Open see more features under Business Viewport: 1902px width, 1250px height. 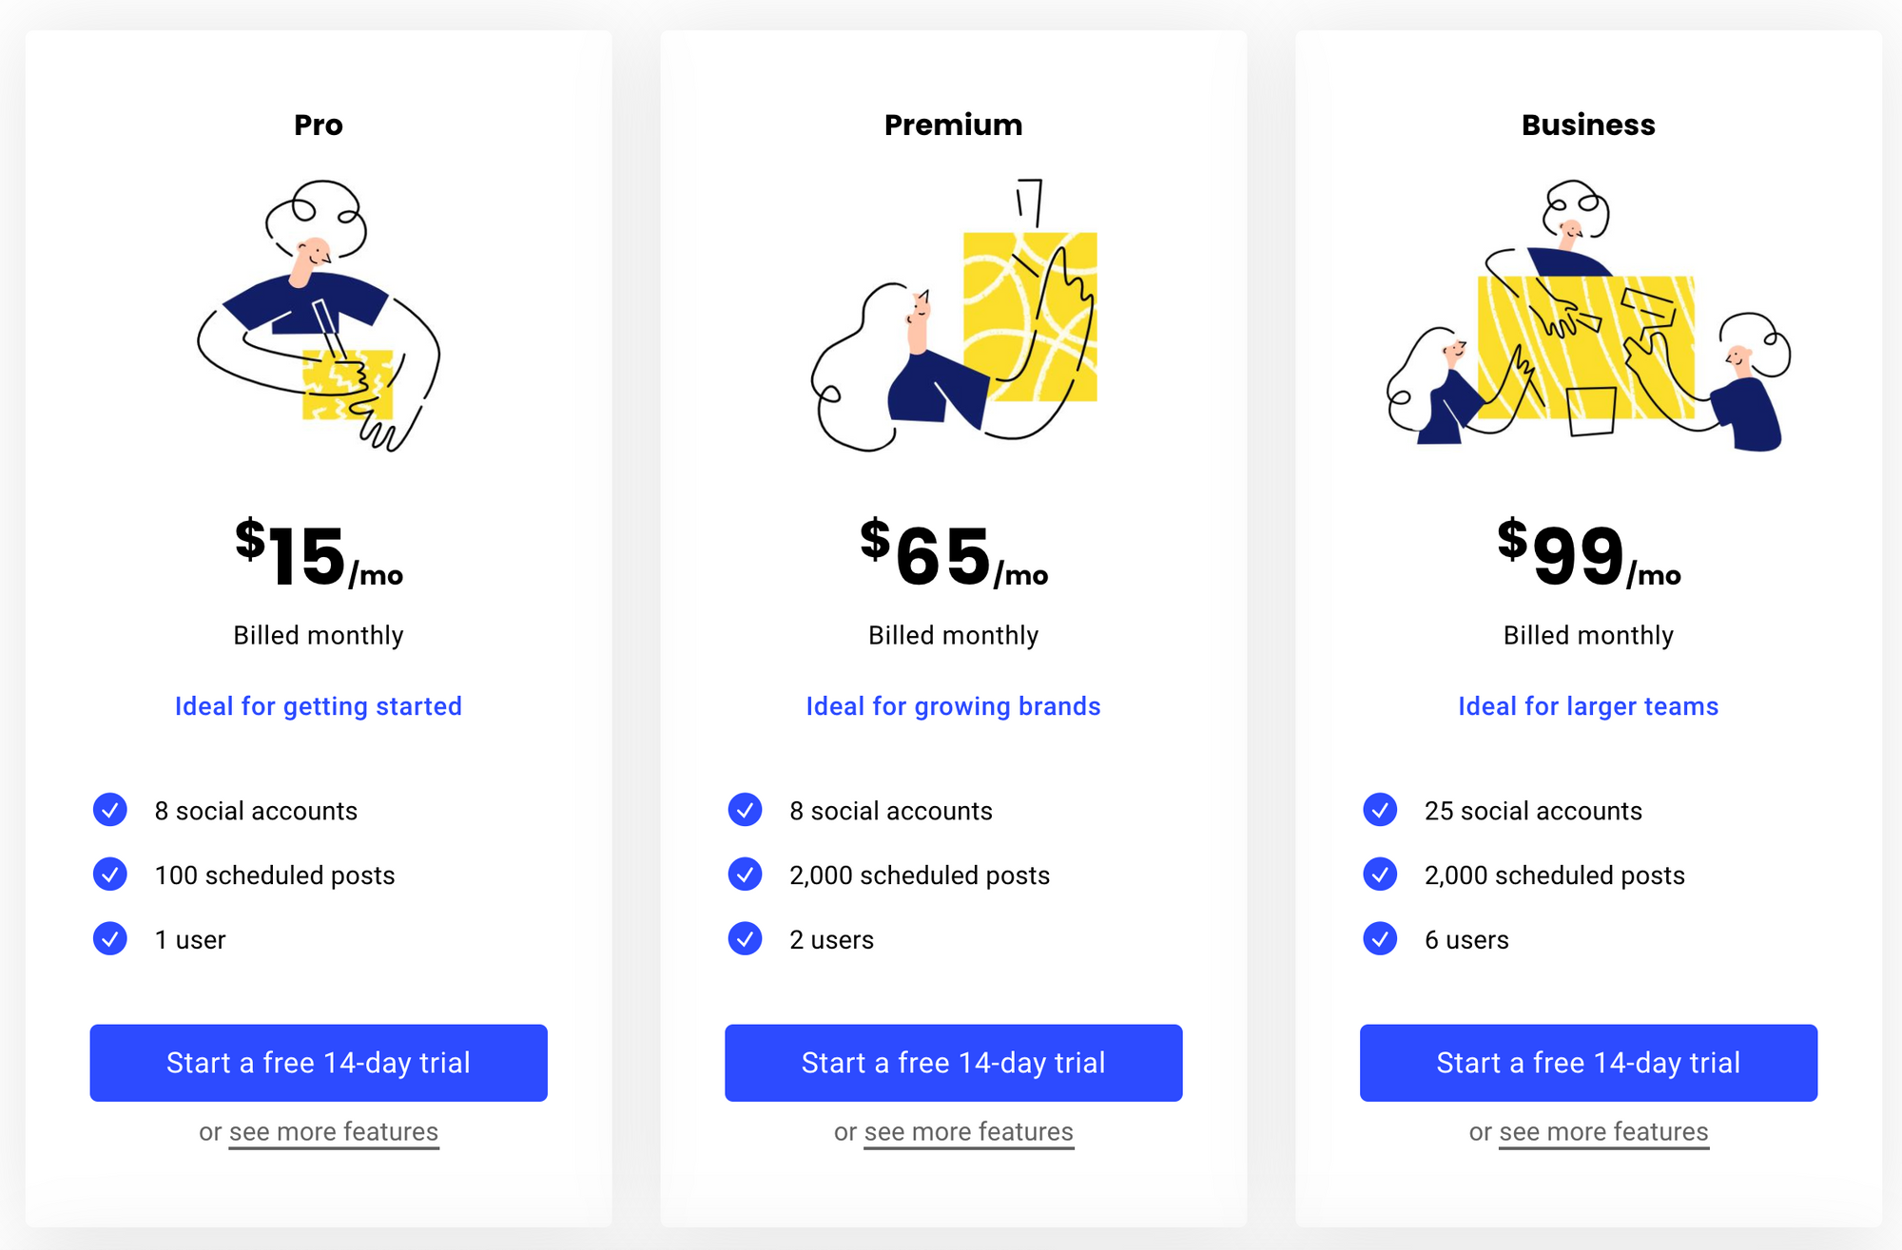click(1602, 1131)
